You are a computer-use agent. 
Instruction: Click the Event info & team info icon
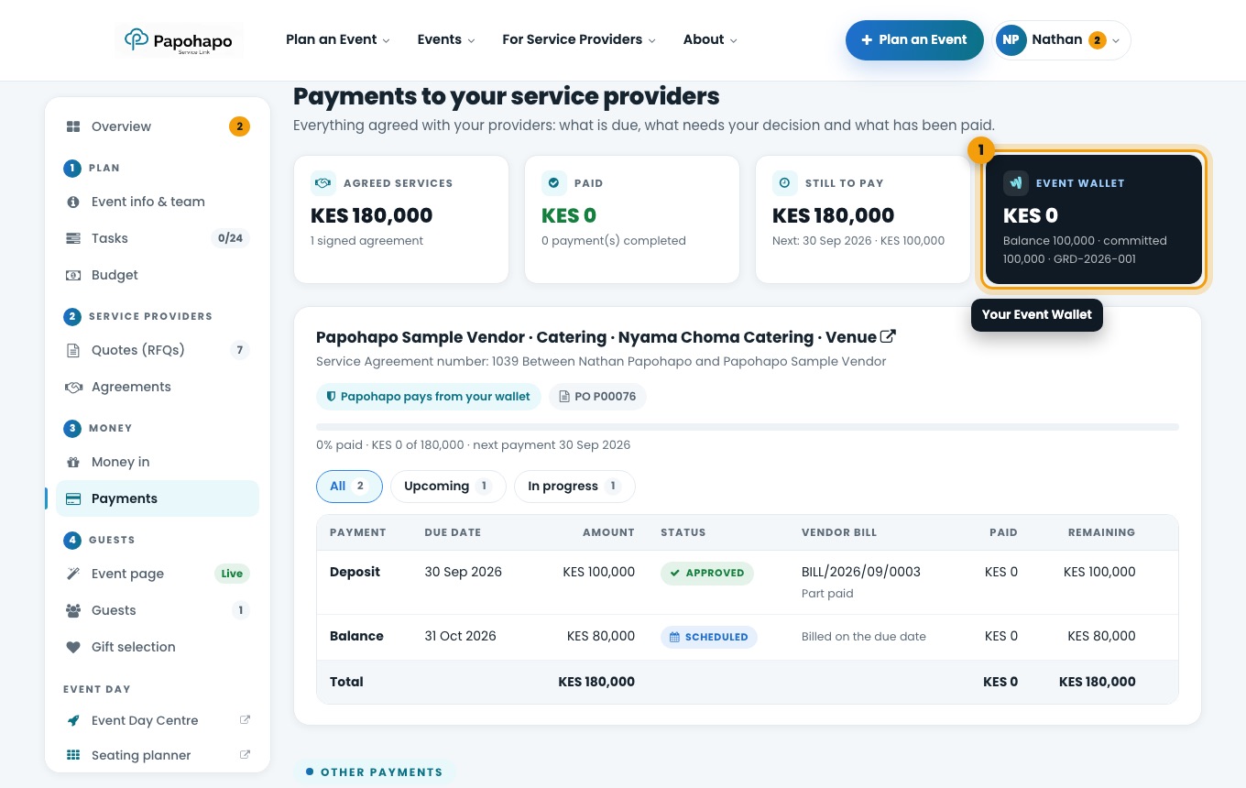click(73, 202)
